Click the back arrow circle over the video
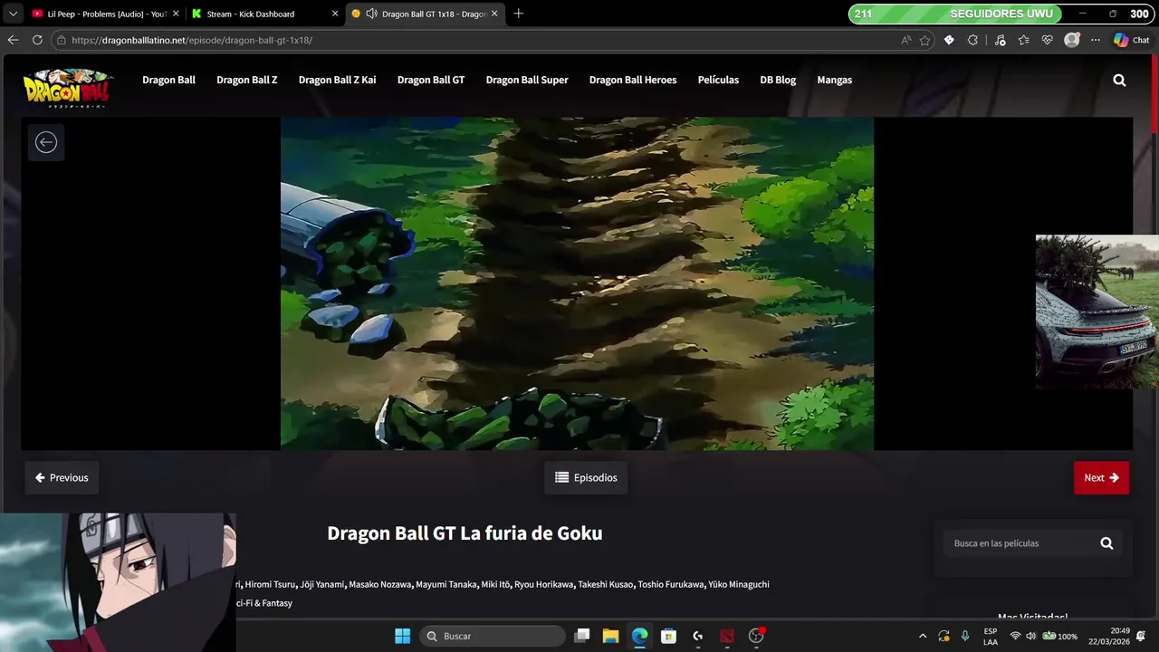 click(x=46, y=142)
